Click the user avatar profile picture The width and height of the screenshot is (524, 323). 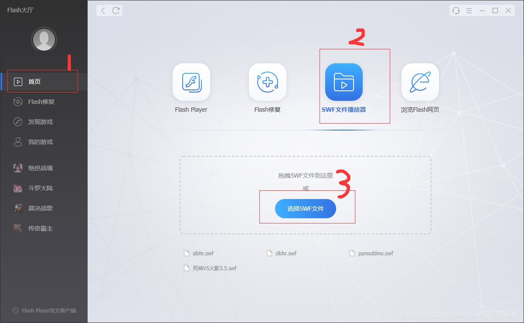(x=44, y=40)
